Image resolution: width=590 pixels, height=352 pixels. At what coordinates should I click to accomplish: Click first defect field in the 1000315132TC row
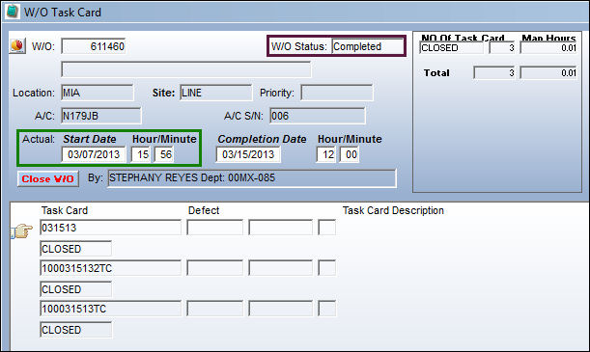point(215,268)
